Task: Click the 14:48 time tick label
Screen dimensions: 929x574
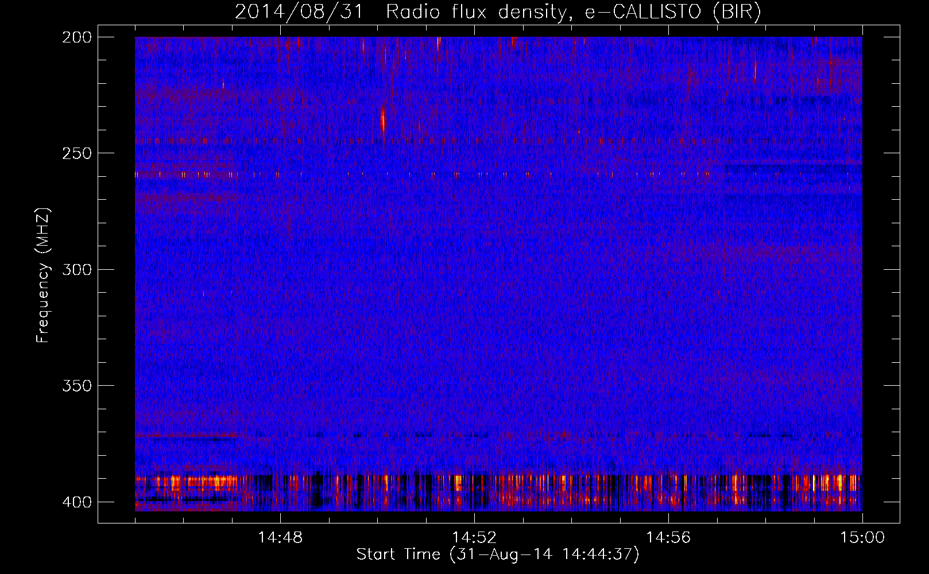Action: 280,537
